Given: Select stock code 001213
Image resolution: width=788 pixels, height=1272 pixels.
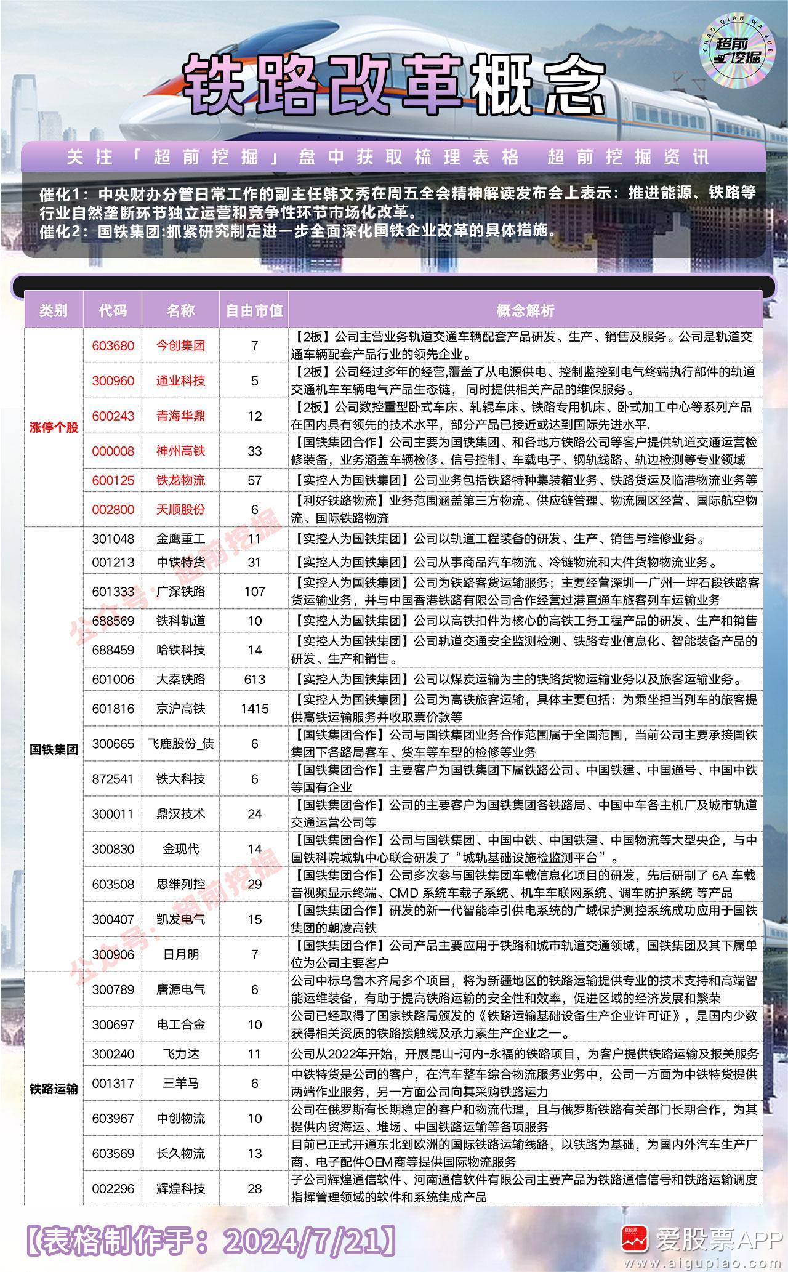Looking at the screenshot, I should coord(113,562).
